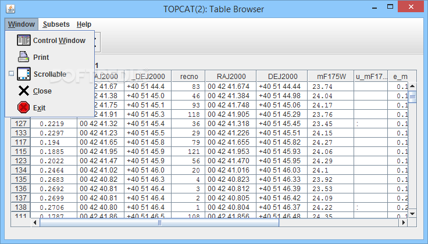Click the cell +40 51 46.37
The image size is (428, 244).
tap(282, 207)
